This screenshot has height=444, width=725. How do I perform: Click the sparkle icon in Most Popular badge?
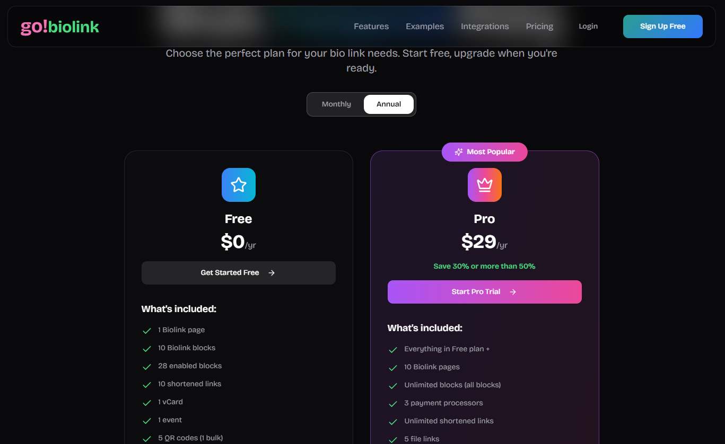[459, 152]
